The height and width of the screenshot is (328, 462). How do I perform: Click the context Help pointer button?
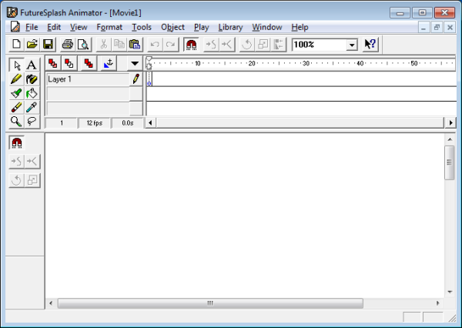click(x=370, y=45)
